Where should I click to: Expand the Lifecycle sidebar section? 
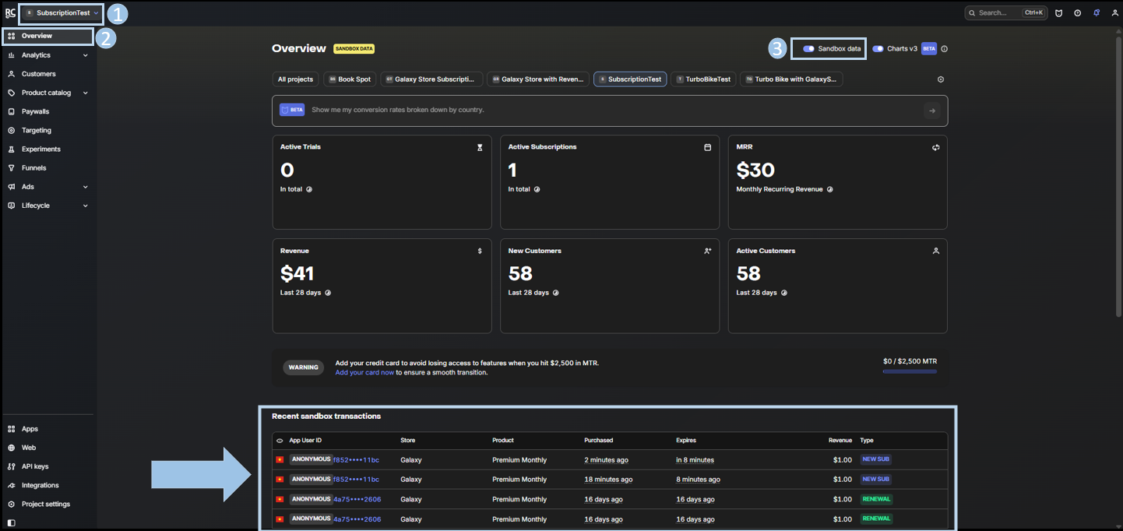[86, 206]
